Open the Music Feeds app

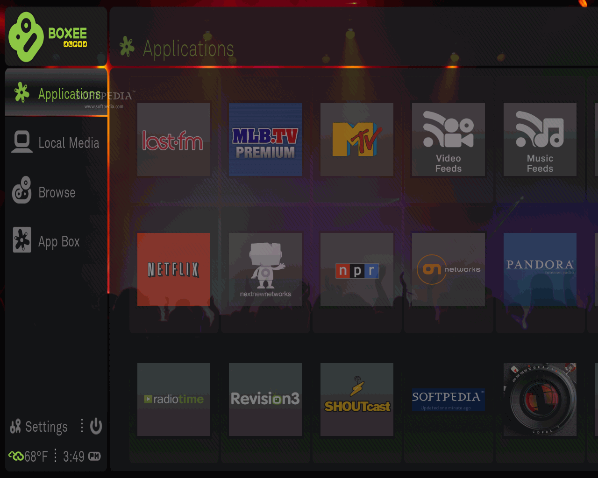[x=540, y=140]
